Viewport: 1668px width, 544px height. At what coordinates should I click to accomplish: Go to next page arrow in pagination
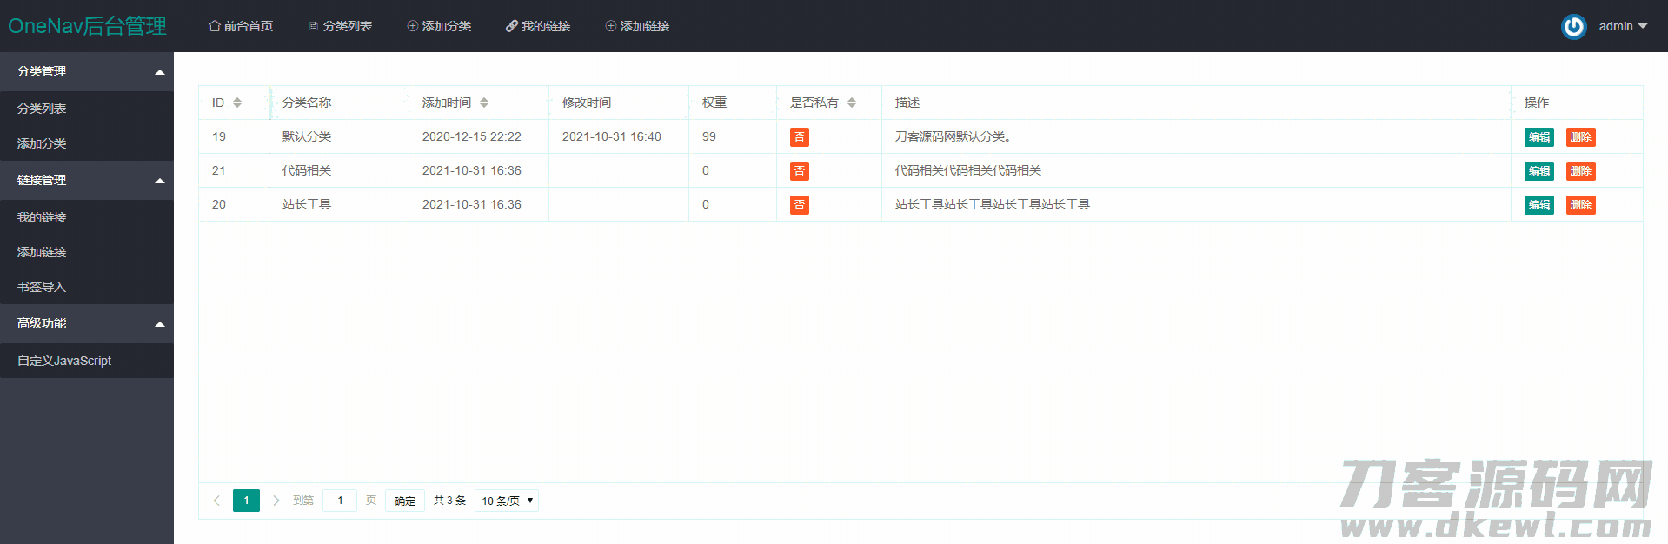coord(276,501)
